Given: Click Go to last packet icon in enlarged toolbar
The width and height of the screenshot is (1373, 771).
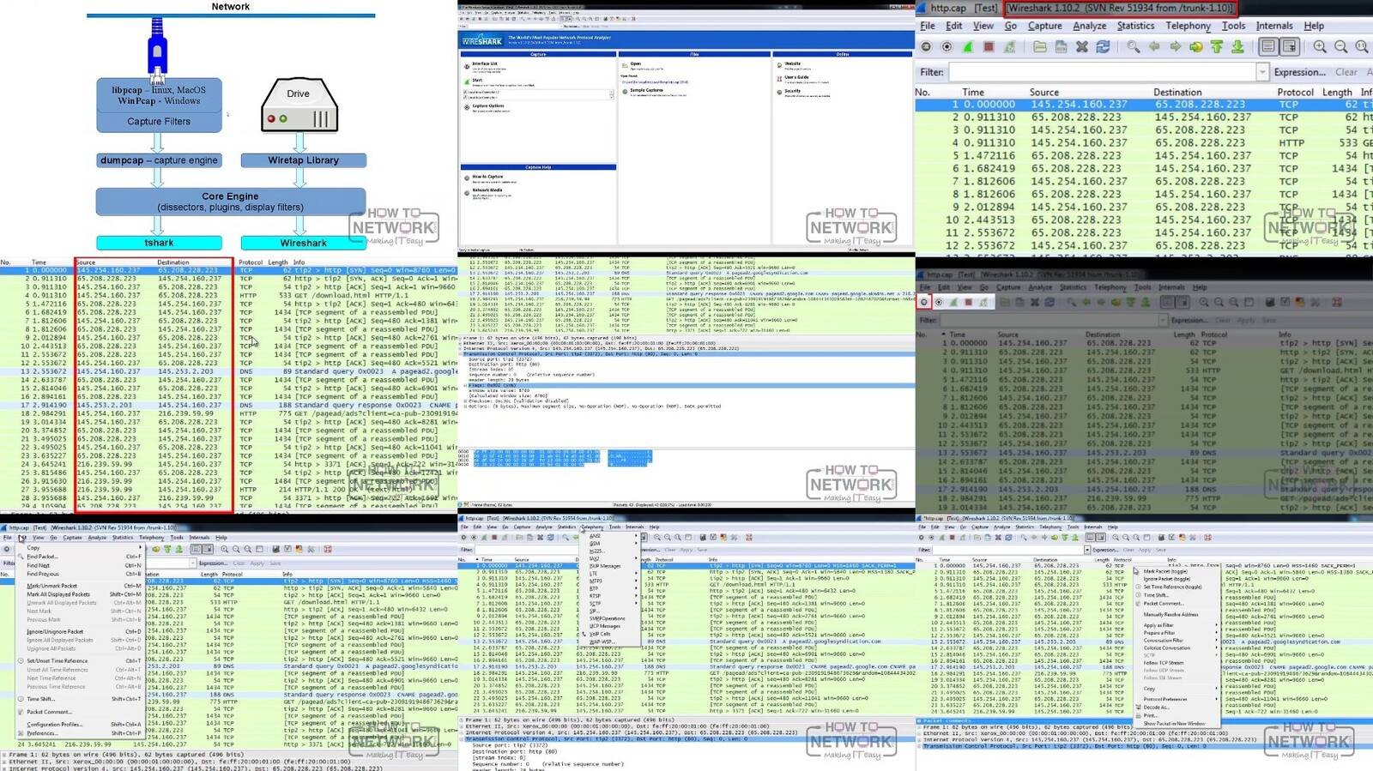Looking at the screenshot, I should (x=1237, y=47).
